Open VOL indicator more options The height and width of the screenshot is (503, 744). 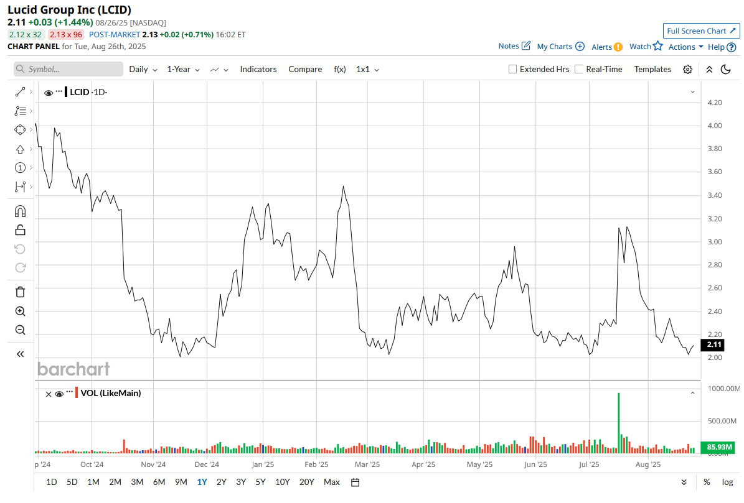[70, 392]
